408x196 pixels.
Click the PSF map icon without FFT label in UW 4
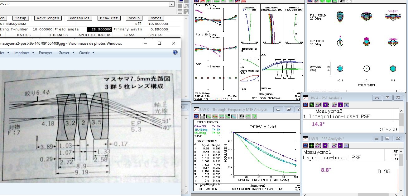(x=334, y=105)
